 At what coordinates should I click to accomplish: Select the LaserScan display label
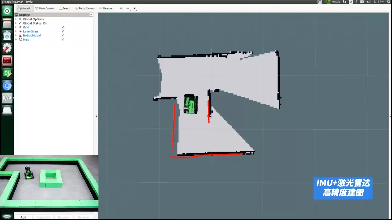click(x=30, y=31)
